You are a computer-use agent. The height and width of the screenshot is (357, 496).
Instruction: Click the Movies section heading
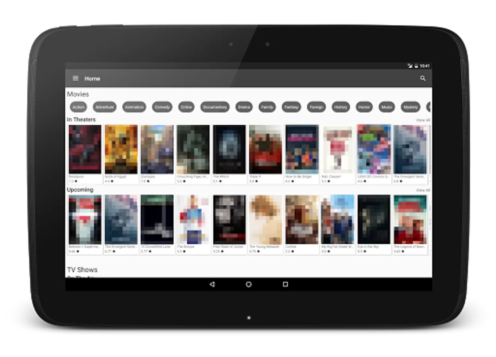pyautogui.click(x=78, y=94)
